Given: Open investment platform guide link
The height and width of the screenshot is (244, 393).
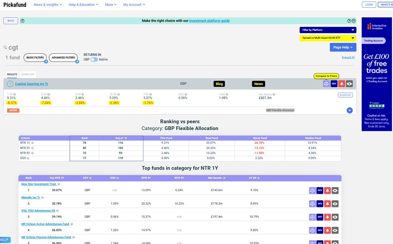Looking at the screenshot, I should 209,21.
